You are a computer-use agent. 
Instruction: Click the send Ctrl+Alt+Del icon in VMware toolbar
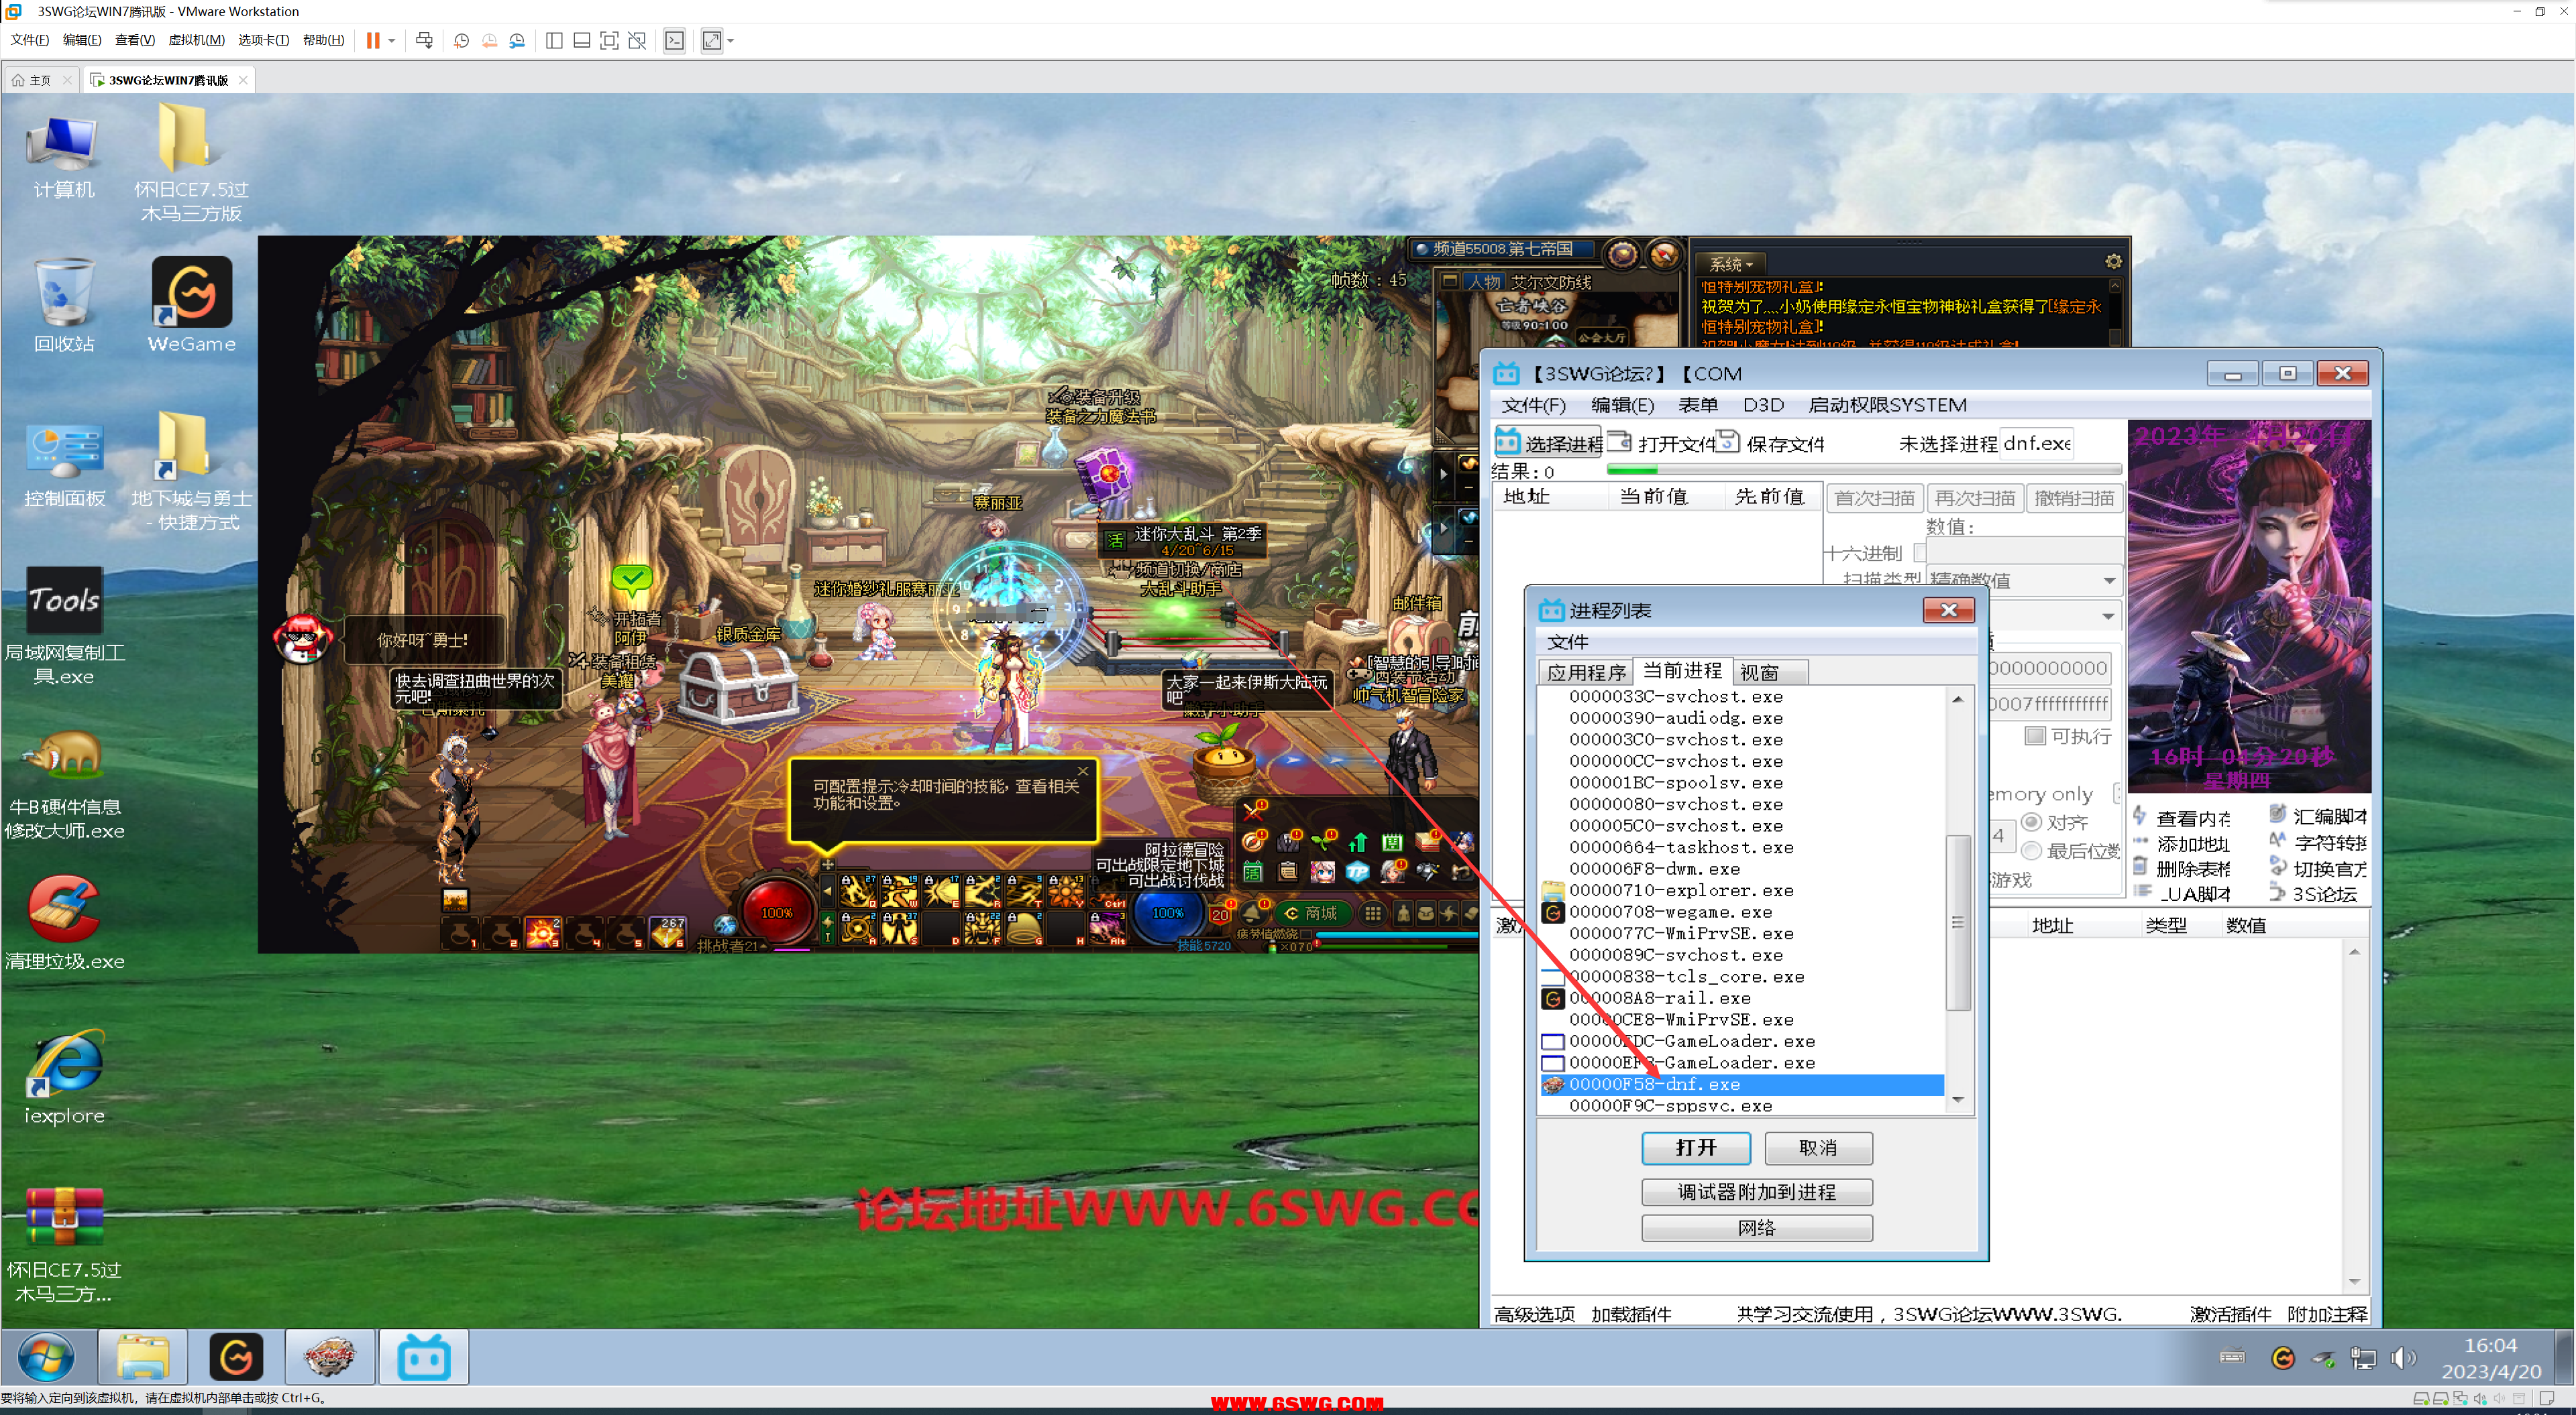[x=424, y=40]
